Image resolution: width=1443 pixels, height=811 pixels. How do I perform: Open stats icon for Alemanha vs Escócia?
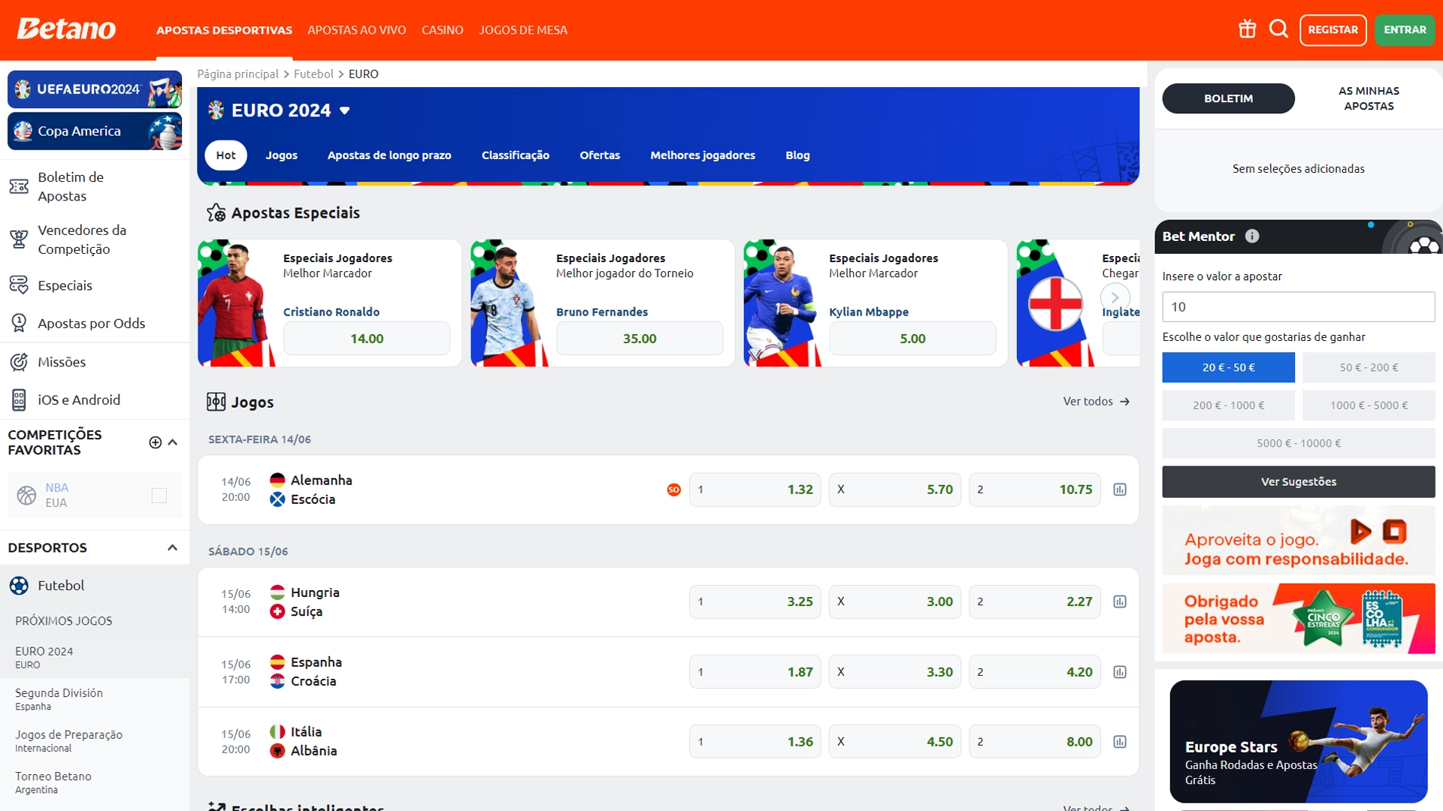[1120, 490]
